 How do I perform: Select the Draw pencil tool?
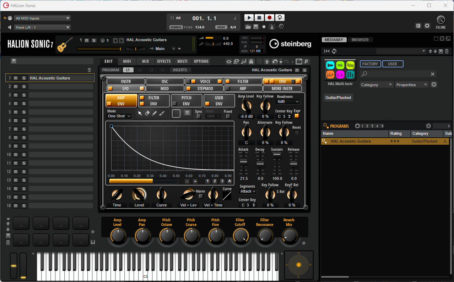[155, 113]
